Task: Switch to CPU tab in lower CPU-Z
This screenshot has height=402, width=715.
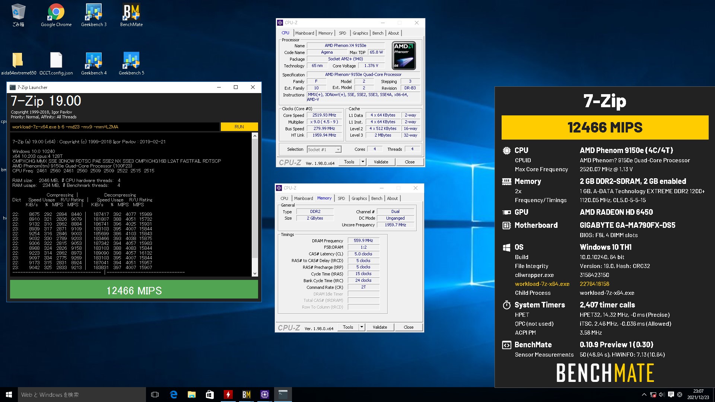Action: pos(285,198)
